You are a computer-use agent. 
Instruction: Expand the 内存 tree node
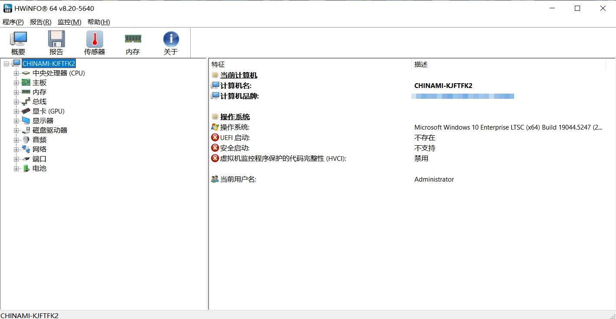pyautogui.click(x=16, y=92)
